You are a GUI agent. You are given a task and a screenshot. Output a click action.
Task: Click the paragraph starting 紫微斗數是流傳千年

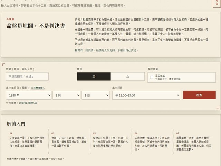[141, 21]
